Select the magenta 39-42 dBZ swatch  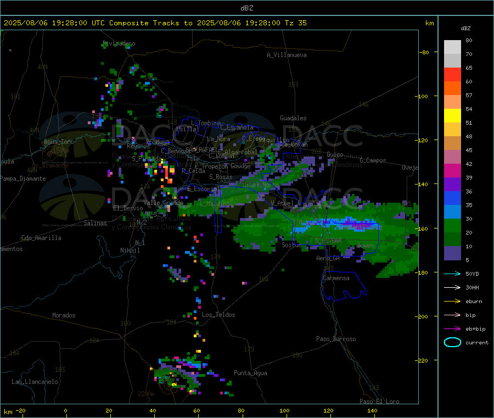click(452, 170)
